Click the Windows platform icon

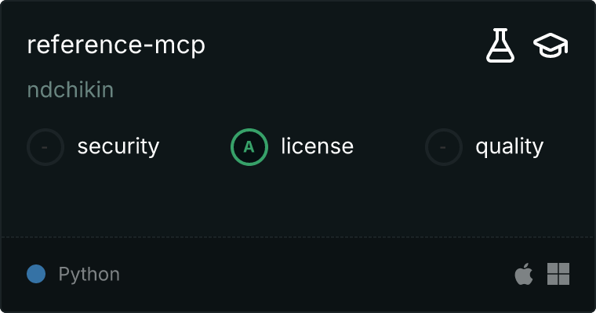(558, 274)
